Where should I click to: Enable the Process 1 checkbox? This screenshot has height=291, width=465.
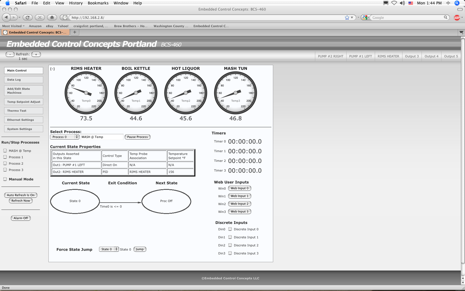coord(5,157)
